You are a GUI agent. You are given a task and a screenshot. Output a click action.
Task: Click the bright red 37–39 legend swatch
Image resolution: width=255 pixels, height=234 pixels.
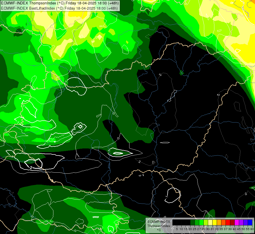[x=228, y=222]
